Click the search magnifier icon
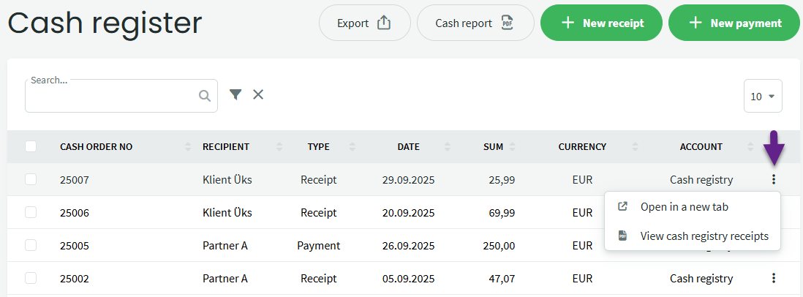The image size is (803, 297). pyautogui.click(x=205, y=96)
